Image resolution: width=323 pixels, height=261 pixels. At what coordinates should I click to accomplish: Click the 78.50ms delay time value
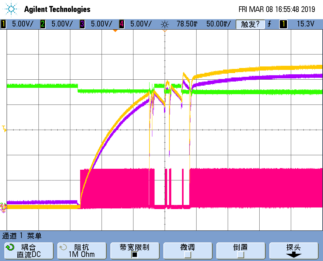[x=187, y=24]
